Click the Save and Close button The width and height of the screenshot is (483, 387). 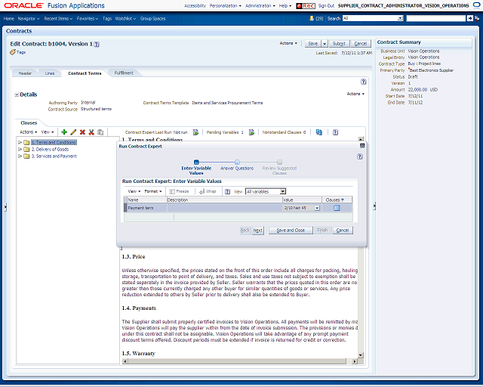291,231
